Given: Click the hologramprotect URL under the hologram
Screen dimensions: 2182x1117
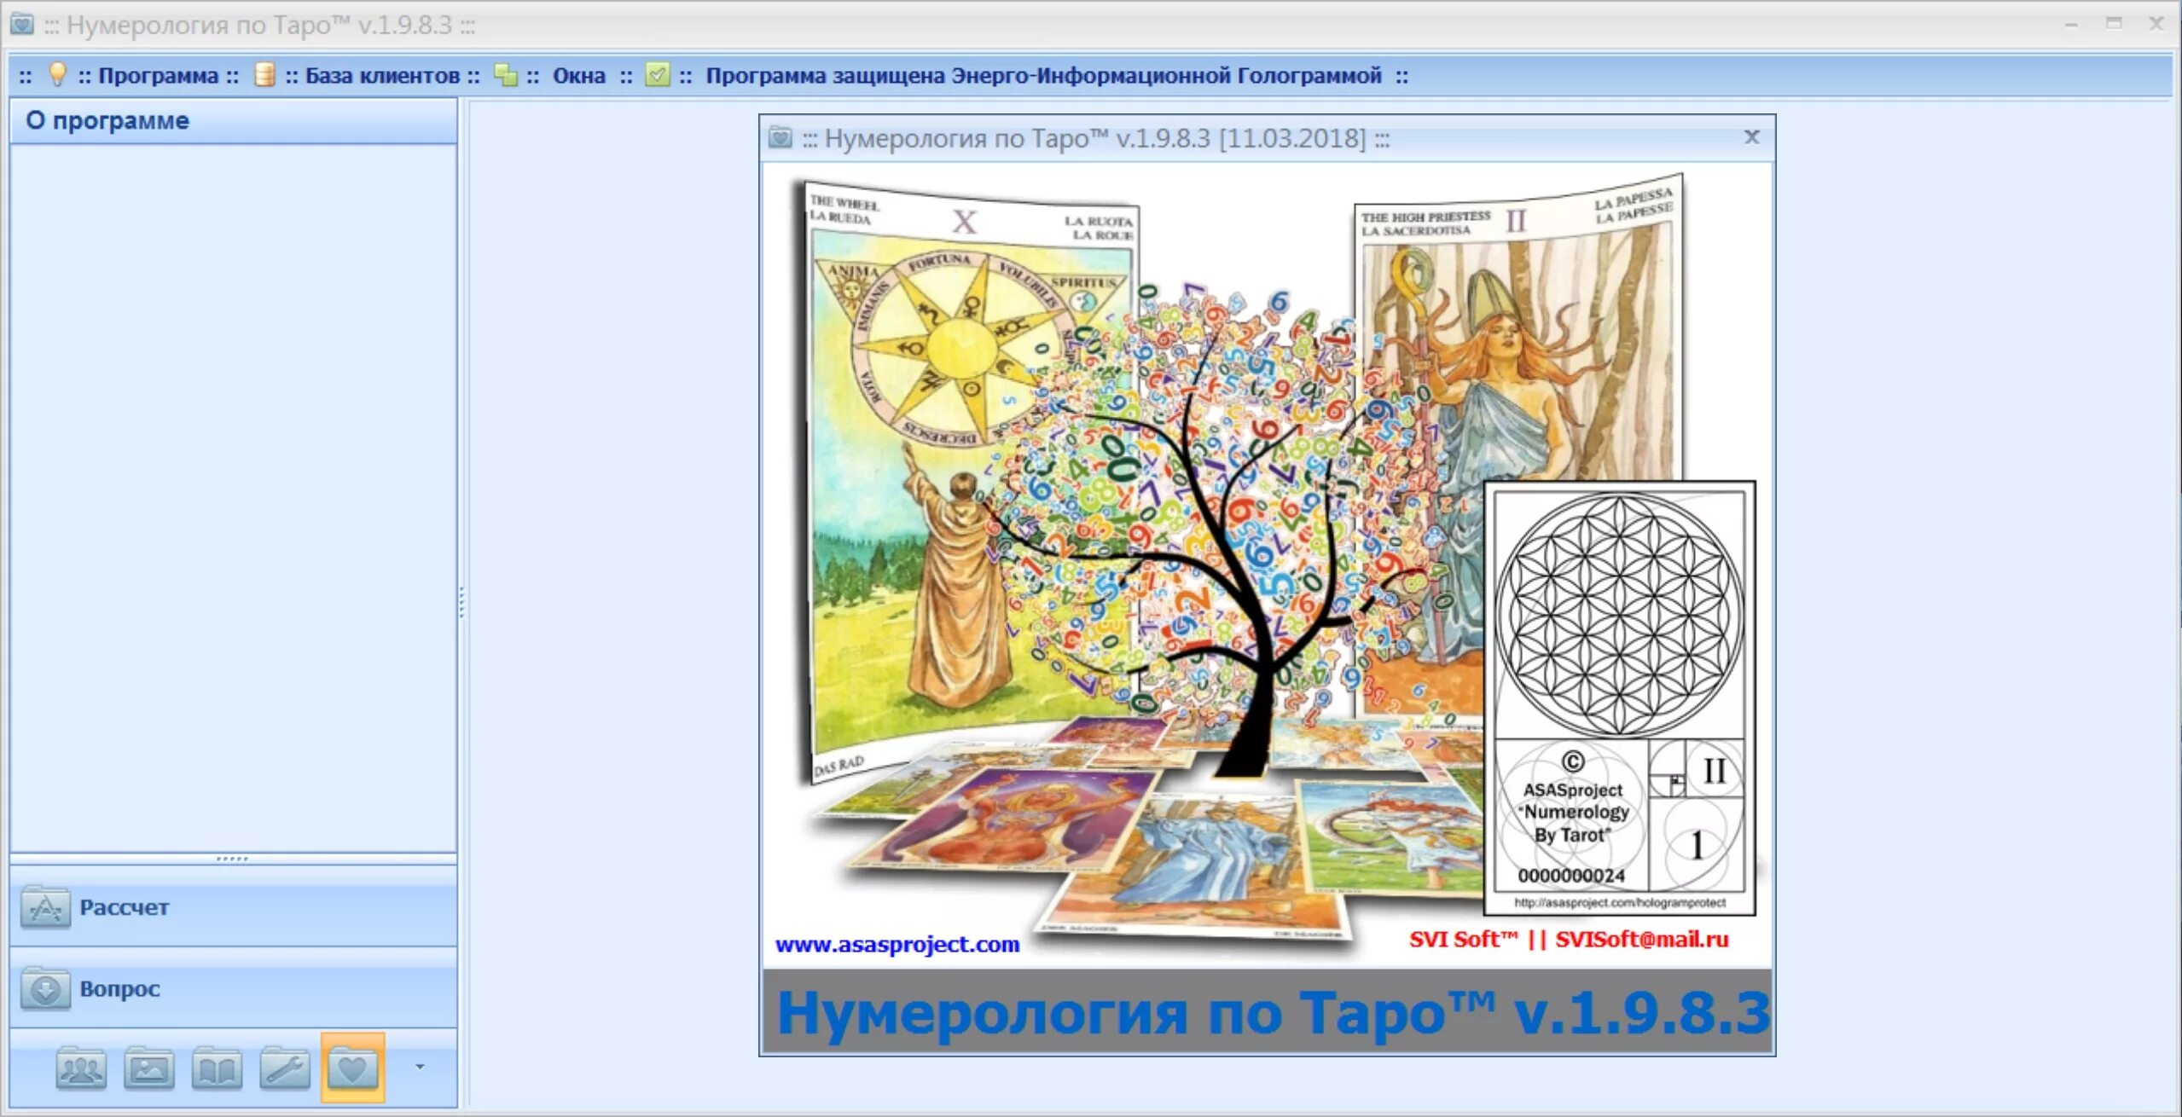Looking at the screenshot, I should click(1620, 902).
